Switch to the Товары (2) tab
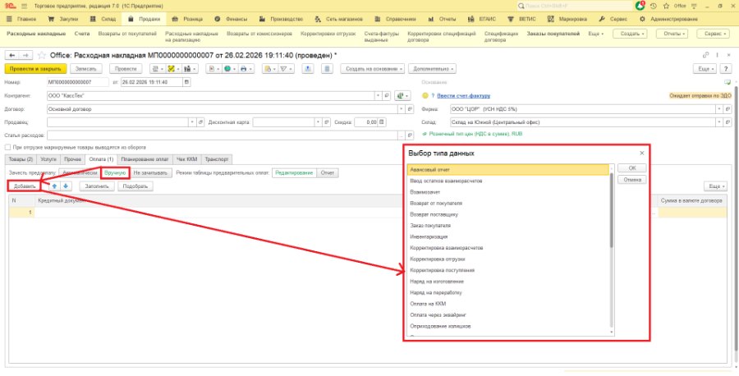This screenshot has height=376, width=739. pos(21,159)
